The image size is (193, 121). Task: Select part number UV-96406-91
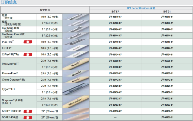pos(167,23)
